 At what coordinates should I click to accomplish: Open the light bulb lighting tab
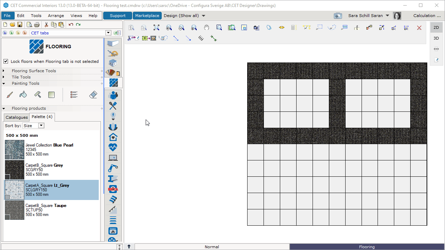[113, 116]
